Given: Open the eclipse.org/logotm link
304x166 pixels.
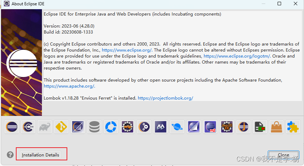Looking at the screenshot, I should tap(237, 56).
